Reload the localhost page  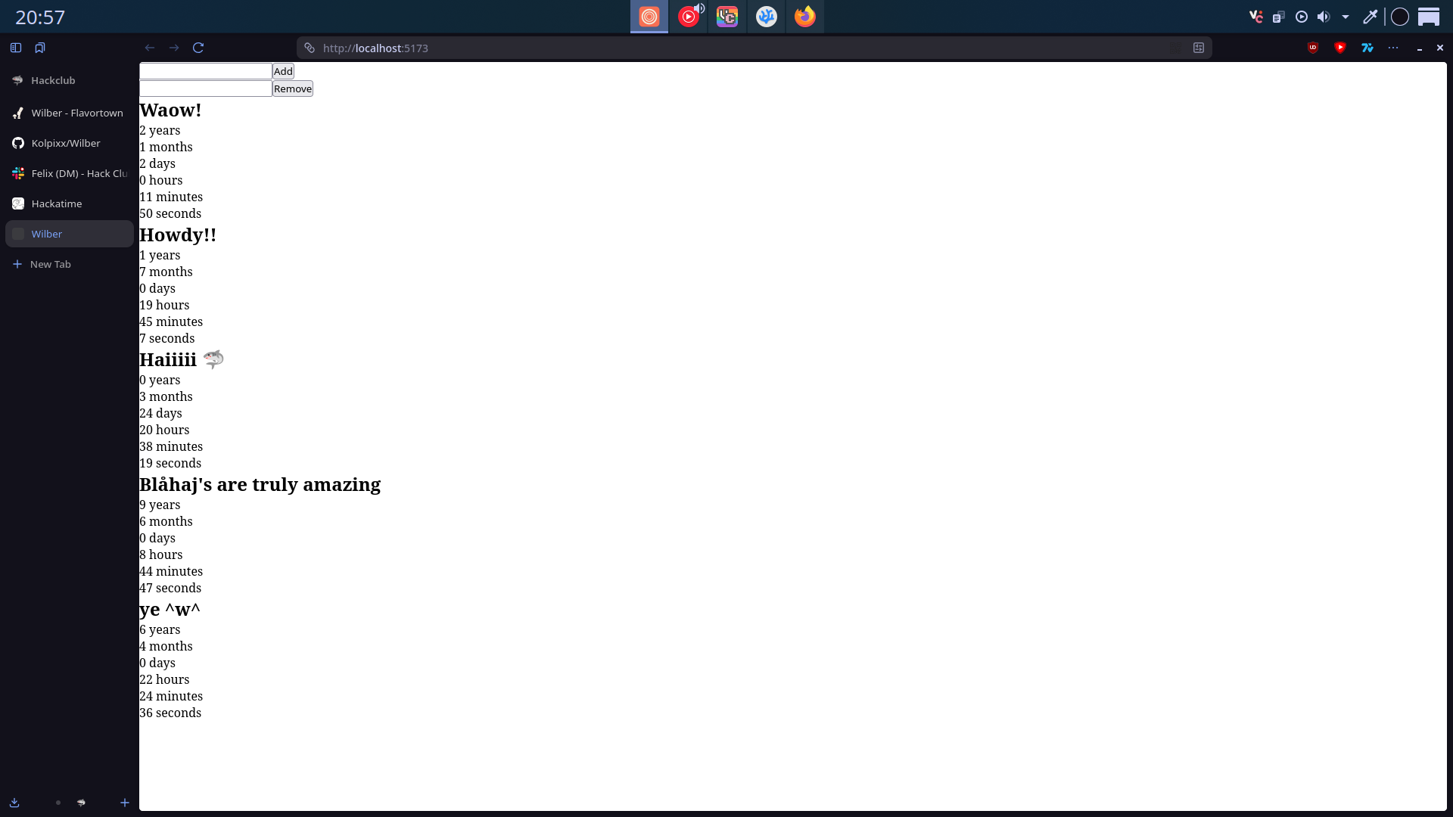tap(198, 48)
